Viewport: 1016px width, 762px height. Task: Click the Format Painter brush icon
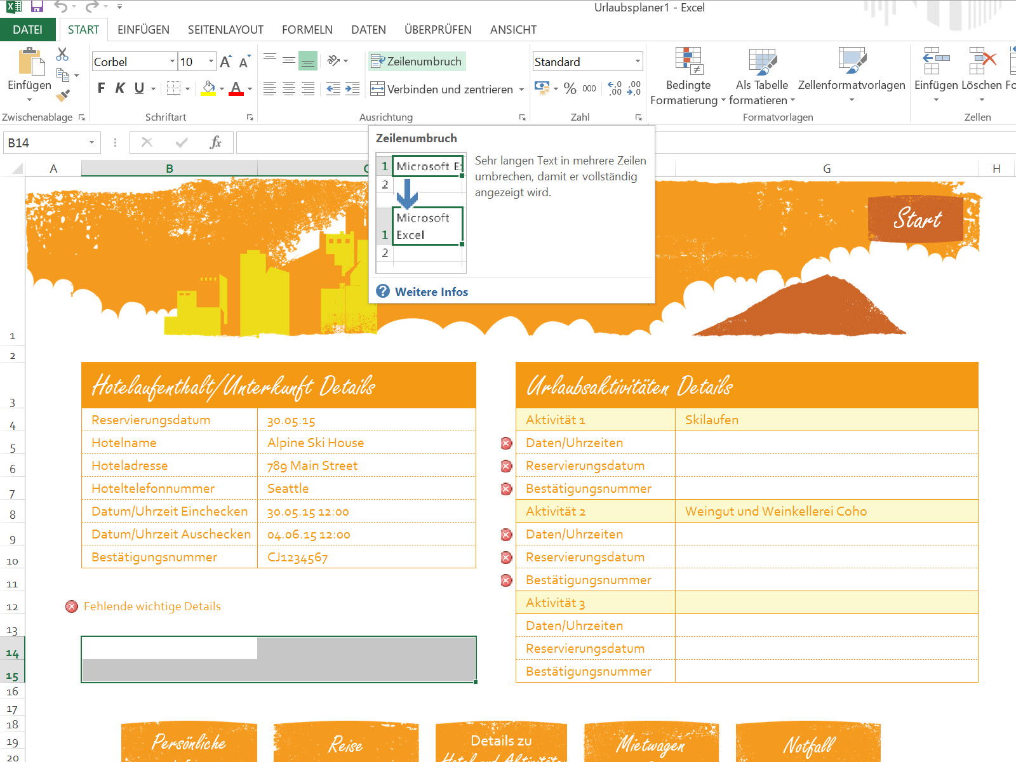pos(62,95)
